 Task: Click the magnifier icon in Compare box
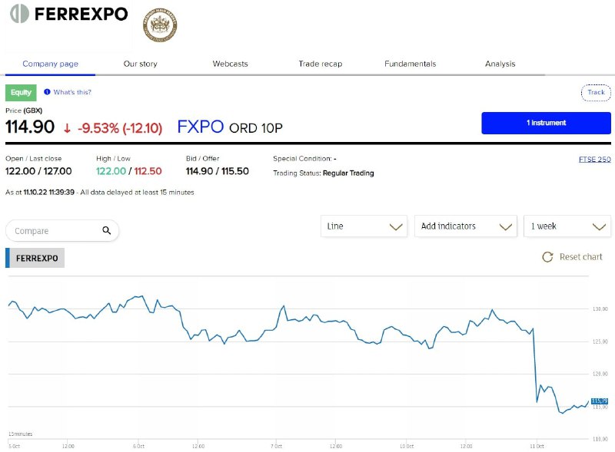pyautogui.click(x=106, y=230)
